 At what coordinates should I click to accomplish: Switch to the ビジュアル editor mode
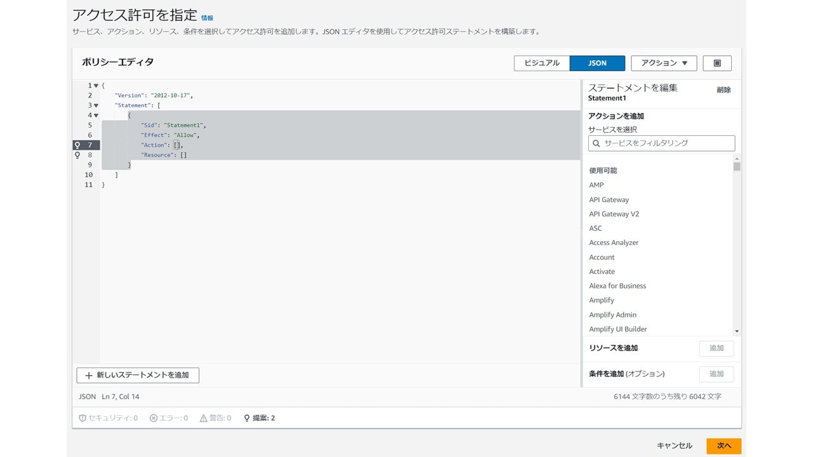(542, 63)
